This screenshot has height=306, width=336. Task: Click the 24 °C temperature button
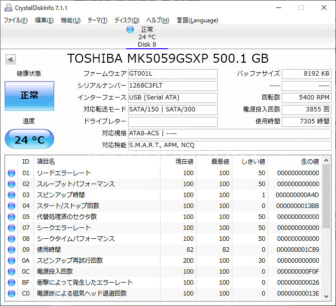pyautogui.click(x=29, y=139)
